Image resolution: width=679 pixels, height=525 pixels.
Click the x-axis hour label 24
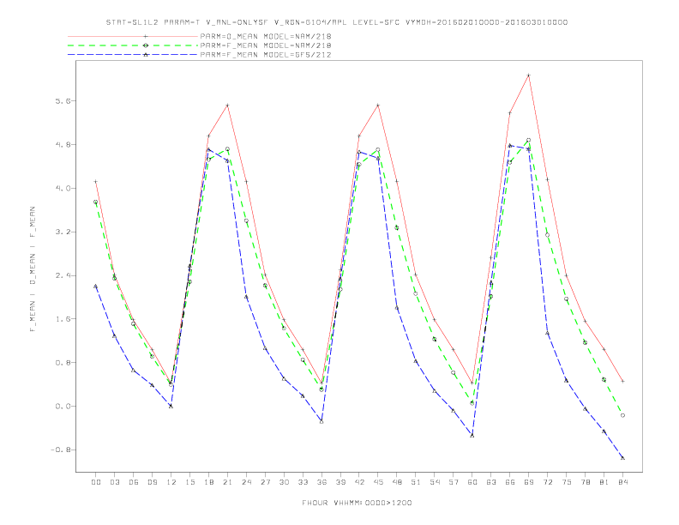(246, 482)
